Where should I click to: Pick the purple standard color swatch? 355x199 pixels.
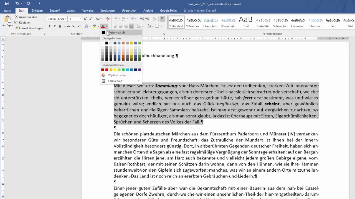pyautogui.click(x=140, y=70)
